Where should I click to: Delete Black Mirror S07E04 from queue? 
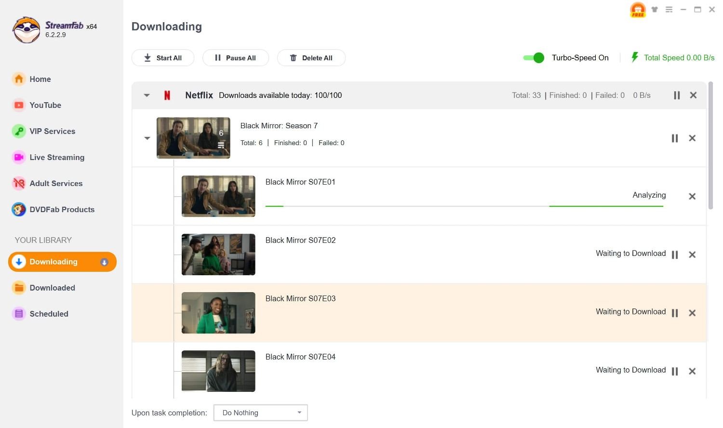pyautogui.click(x=692, y=371)
